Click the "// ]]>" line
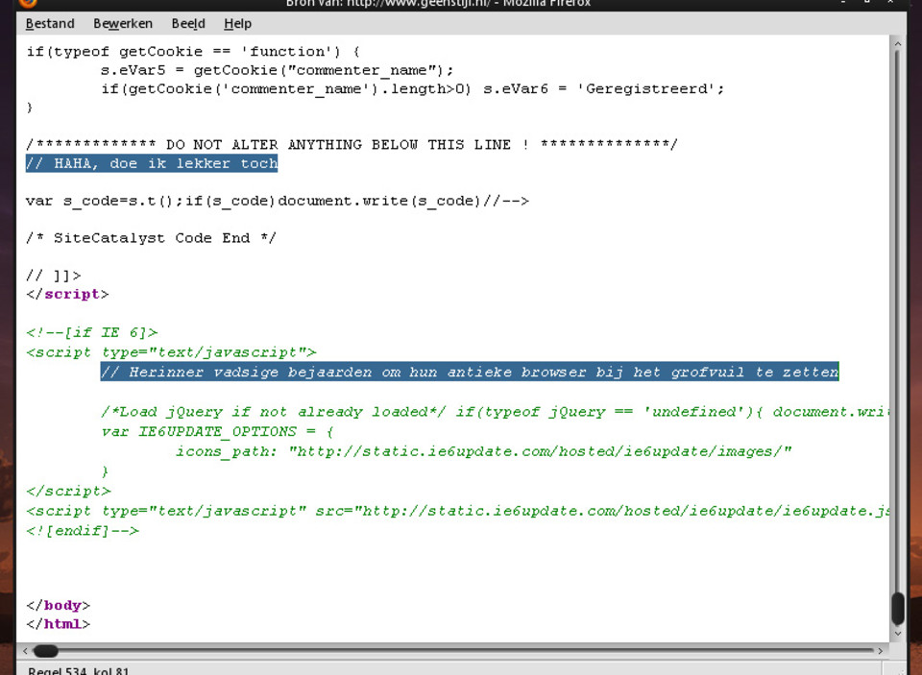The image size is (922, 675). click(x=54, y=276)
